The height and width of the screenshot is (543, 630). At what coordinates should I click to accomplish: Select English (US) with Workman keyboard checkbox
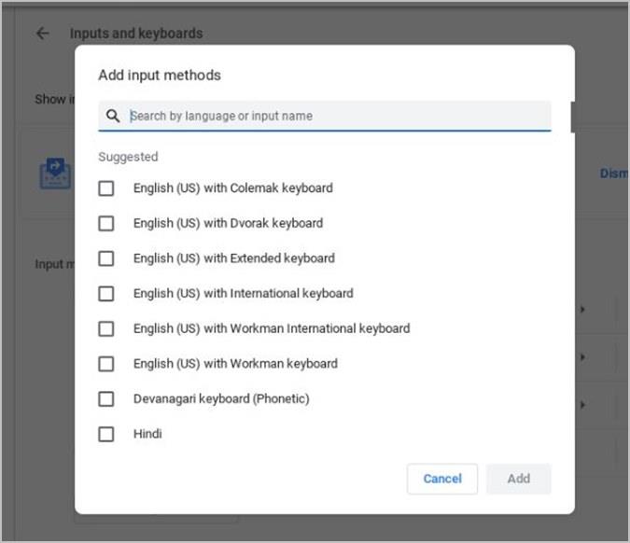pos(106,364)
